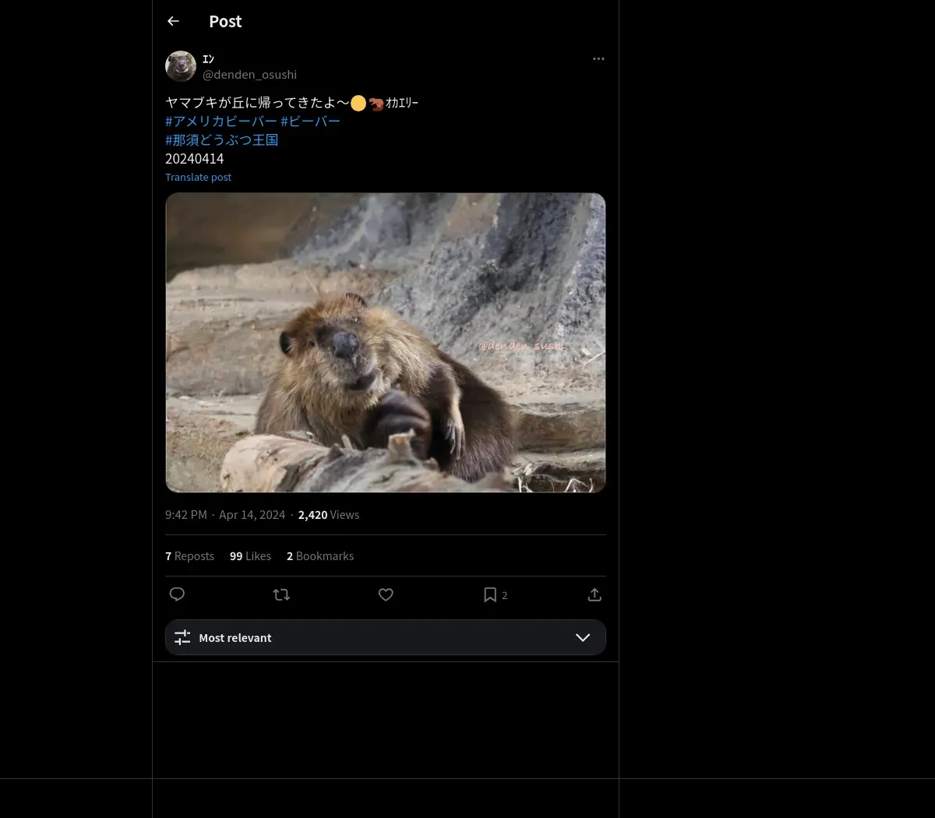
Task: Open the @denden_osushi handle link
Action: coord(249,75)
